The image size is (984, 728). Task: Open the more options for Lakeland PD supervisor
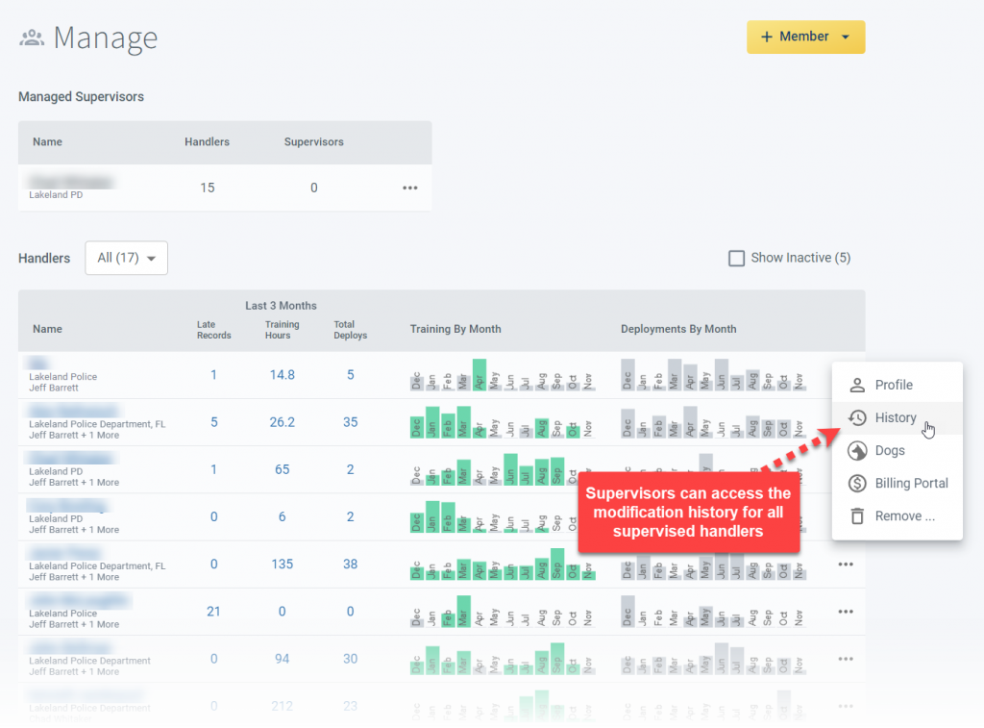(409, 188)
